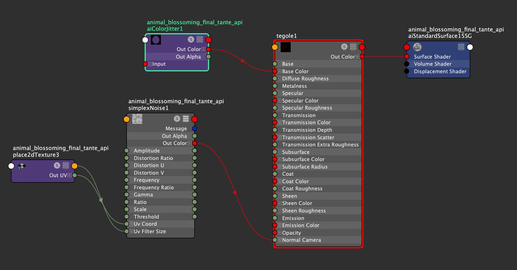
Task: Click solo 'S' icon on place2dTexture3 node
Action: [x=57, y=165]
